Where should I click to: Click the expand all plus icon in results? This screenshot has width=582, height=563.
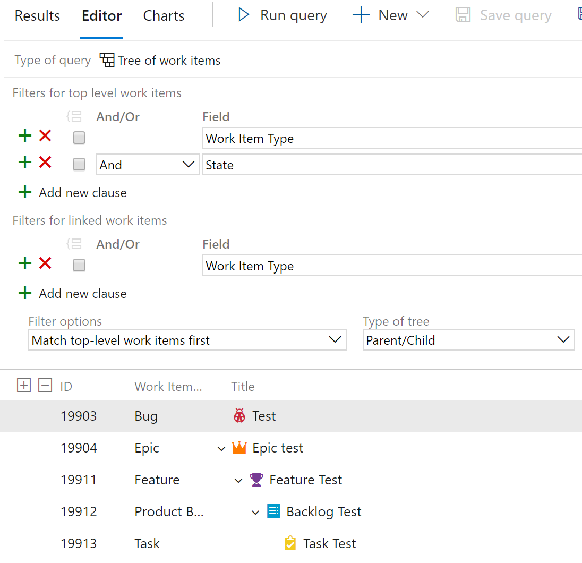point(24,385)
